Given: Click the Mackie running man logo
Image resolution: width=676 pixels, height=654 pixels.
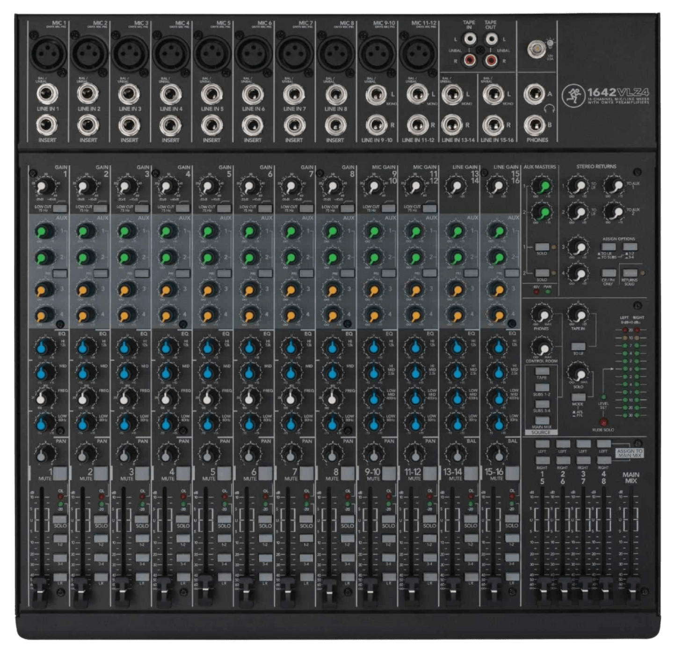Looking at the screenshot, I should [x=573, y=95].
